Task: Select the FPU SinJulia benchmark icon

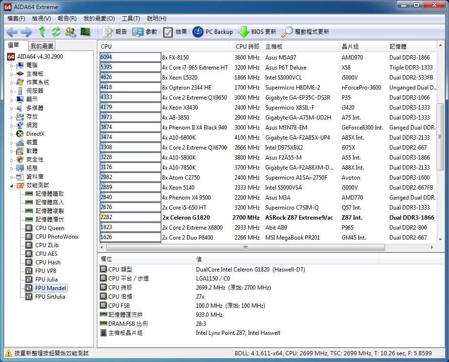Action: pyautogui.click(x=29, y=297)
